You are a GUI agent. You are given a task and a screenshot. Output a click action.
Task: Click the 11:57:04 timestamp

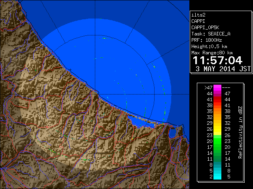tap(217, 60)
